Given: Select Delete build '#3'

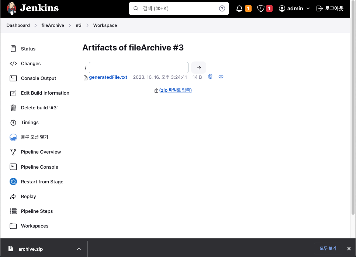Looking at the screenshot, I should (39, 108).
